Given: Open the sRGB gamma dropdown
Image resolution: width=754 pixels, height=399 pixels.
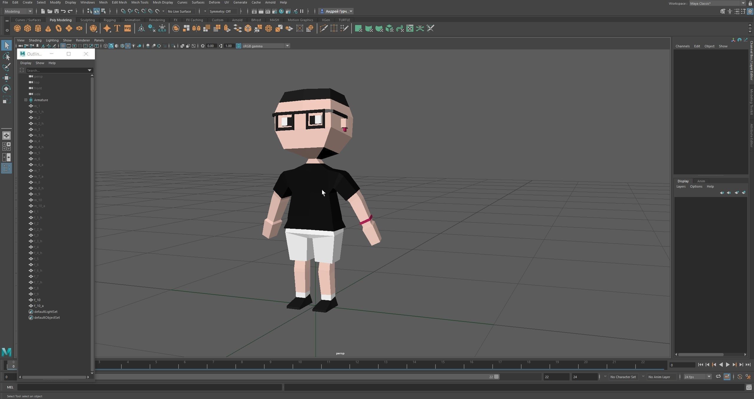Looking at the screenshot, I should [x=287, y=46].
